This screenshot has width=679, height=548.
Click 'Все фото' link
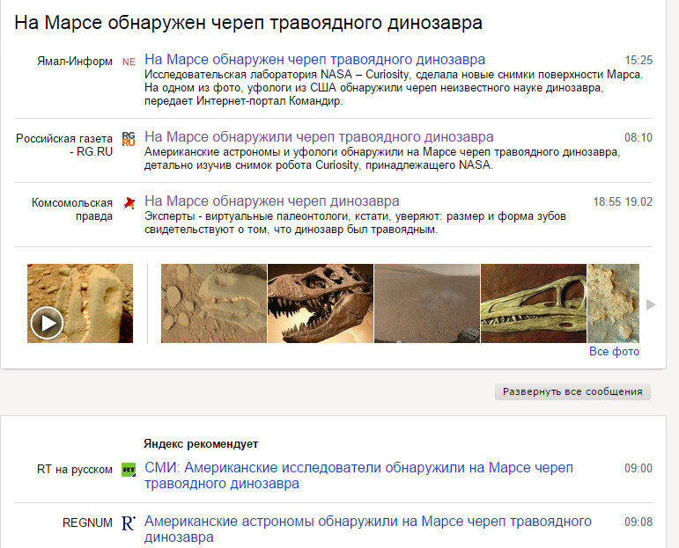pyautogui.click(x=614, y=351)
